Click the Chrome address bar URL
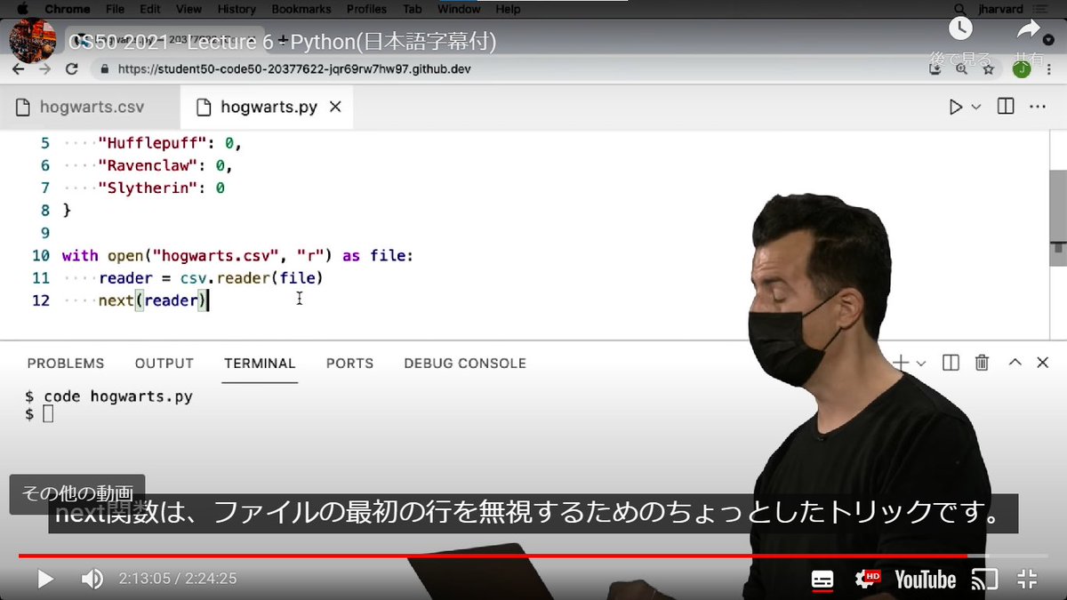This screenshot has height=600, width=1067. tap(293, 68)
